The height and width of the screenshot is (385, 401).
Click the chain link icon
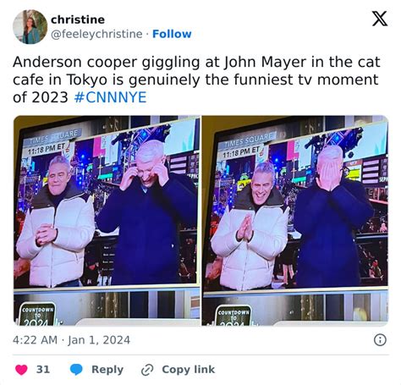click(x=147, y=370)
